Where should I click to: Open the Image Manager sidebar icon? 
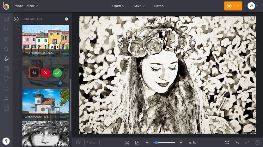pos(6,19)
